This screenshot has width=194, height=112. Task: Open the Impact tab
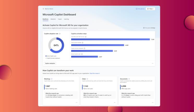(x=60, y=19)
